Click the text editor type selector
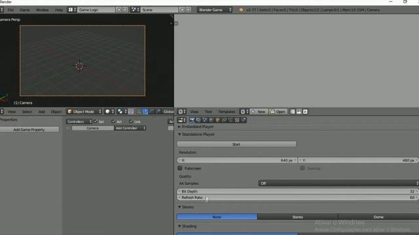419x235 pixels. (182, 112)
